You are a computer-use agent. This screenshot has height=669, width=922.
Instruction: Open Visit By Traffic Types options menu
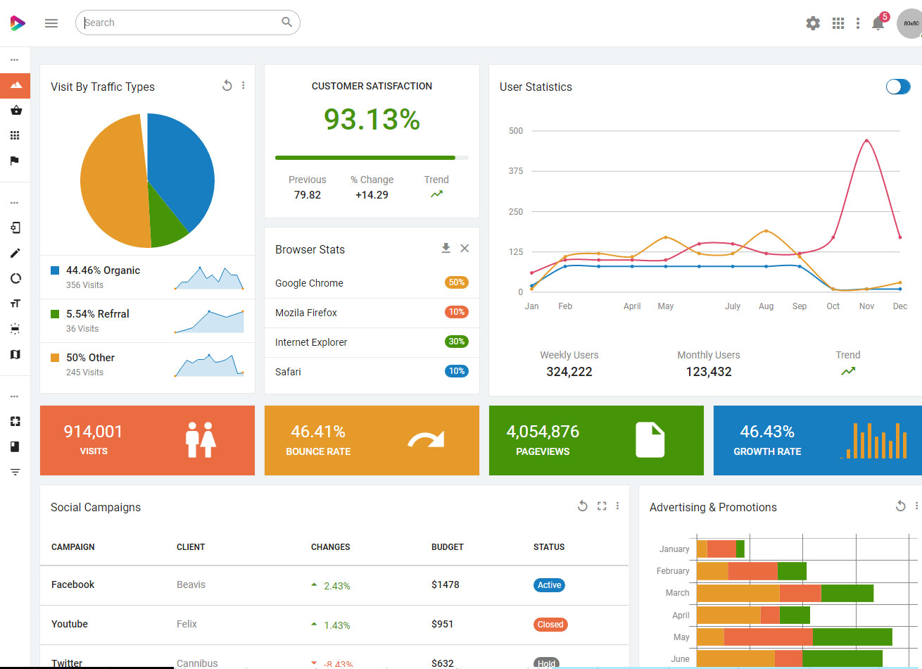pos(244,86)
